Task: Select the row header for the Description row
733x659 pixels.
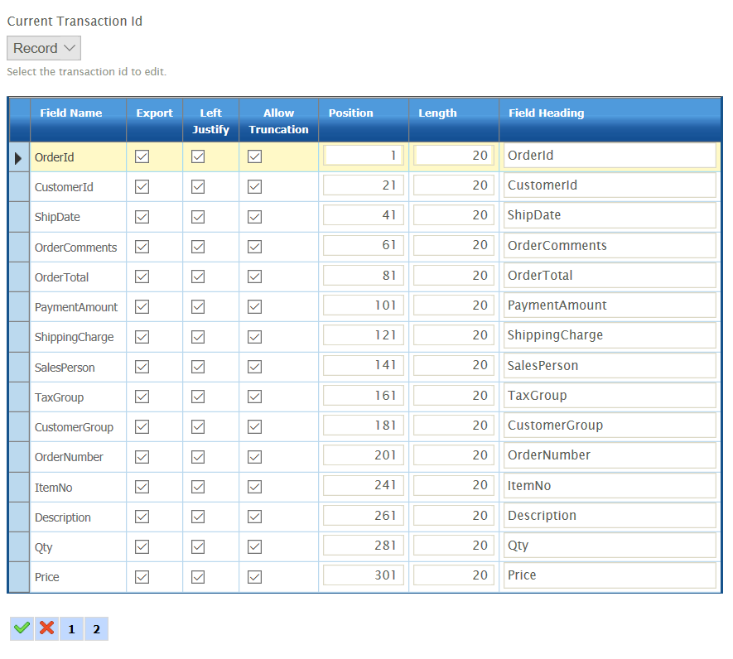Action: (18, 517)
